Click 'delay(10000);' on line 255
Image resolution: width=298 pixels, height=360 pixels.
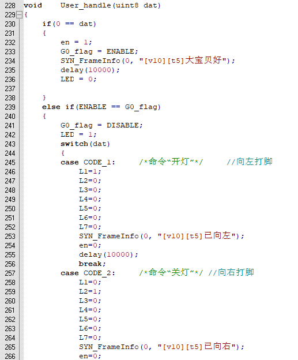pos(108,254)
